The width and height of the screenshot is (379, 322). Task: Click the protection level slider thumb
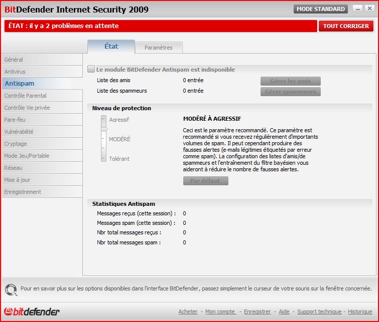click(104, 129)
